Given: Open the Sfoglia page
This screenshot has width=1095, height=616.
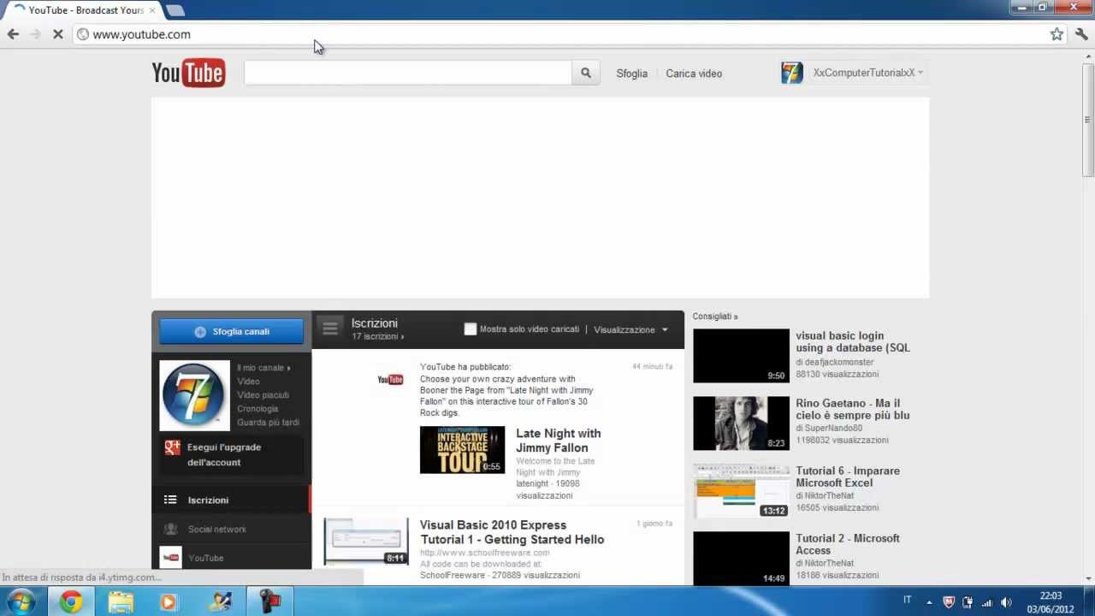Looking at the screenshot, I should tap(631, 74).
